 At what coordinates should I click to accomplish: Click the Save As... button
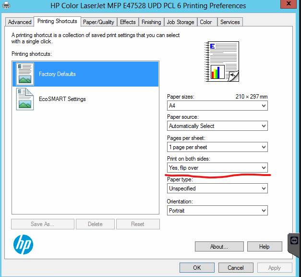click(x=43, y=224)
